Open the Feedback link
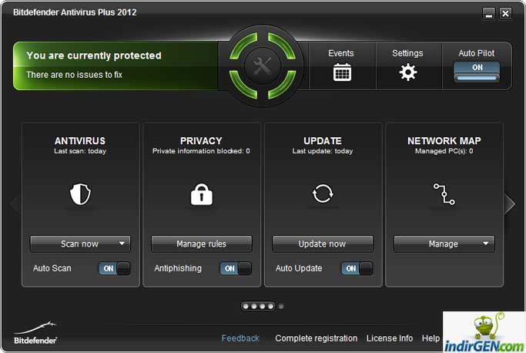Image resolution: width=526 pixels, height=353 pixels. [240, 338]
